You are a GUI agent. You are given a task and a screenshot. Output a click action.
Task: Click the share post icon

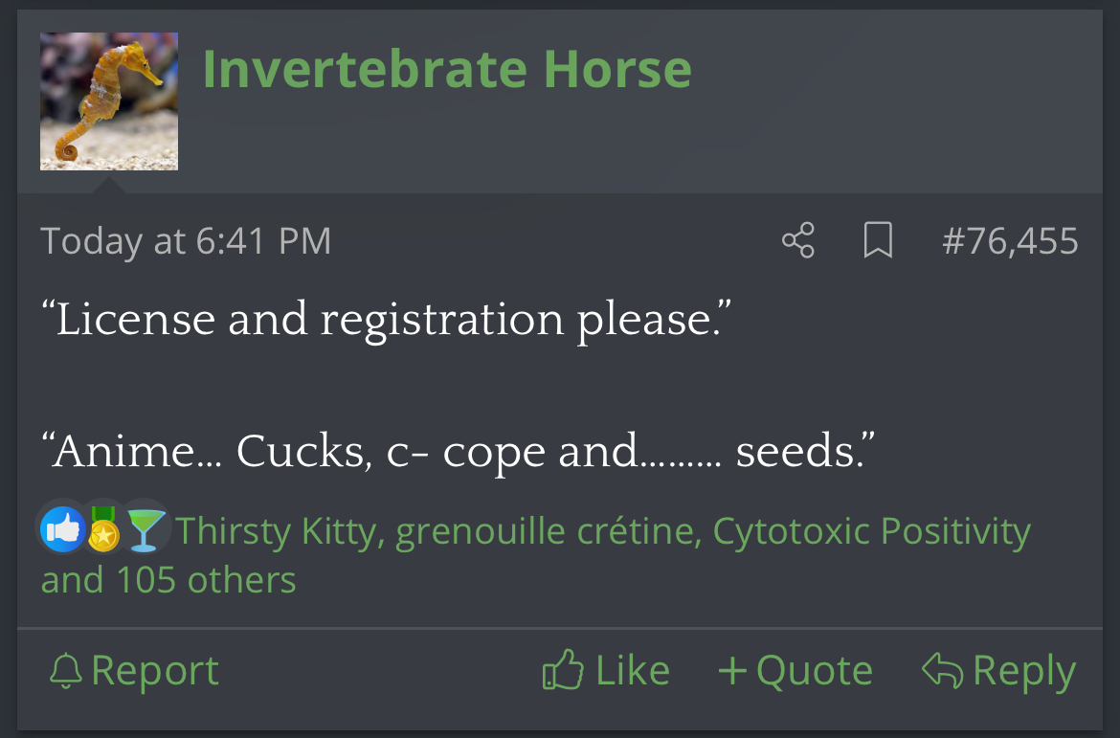tap(798, 240)
